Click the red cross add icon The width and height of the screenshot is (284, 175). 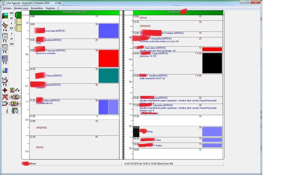coord(5,90)
